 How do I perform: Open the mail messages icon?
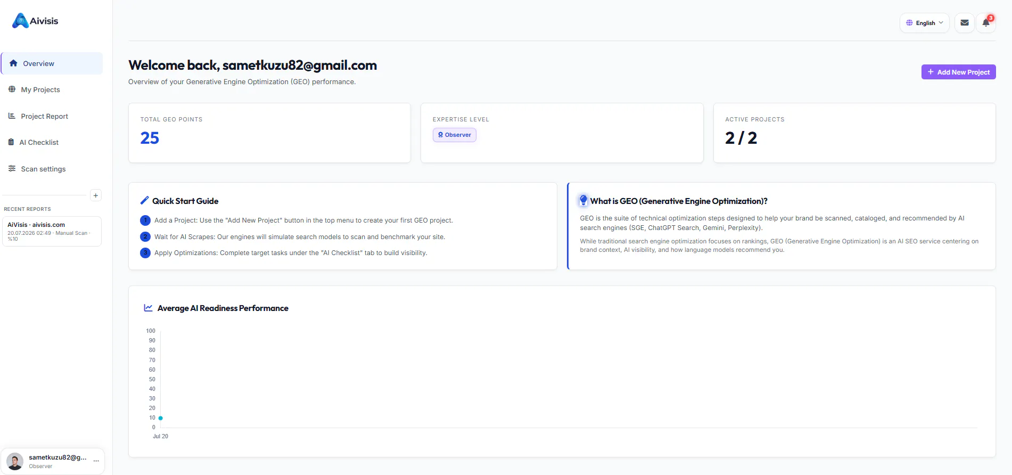click(965, 23)
